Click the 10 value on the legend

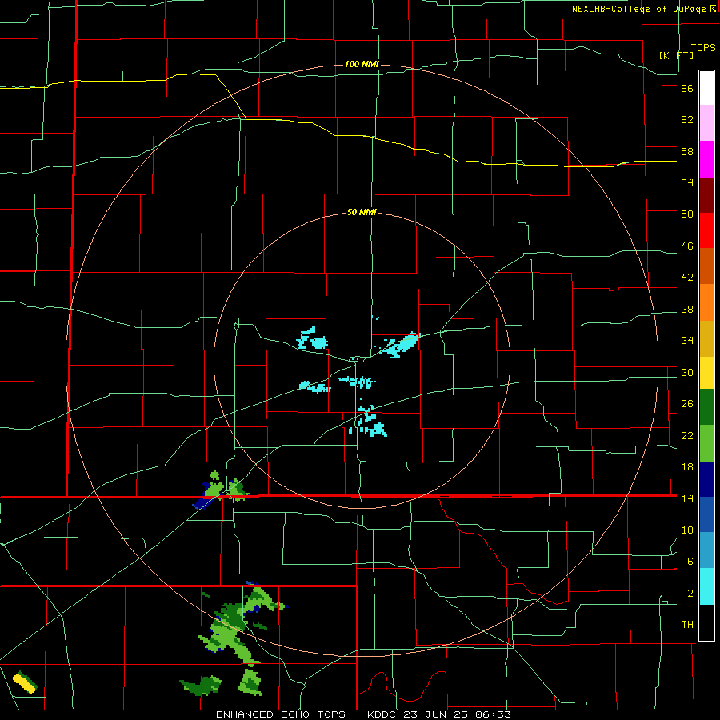pyautogui.click(x=687, y=530)
